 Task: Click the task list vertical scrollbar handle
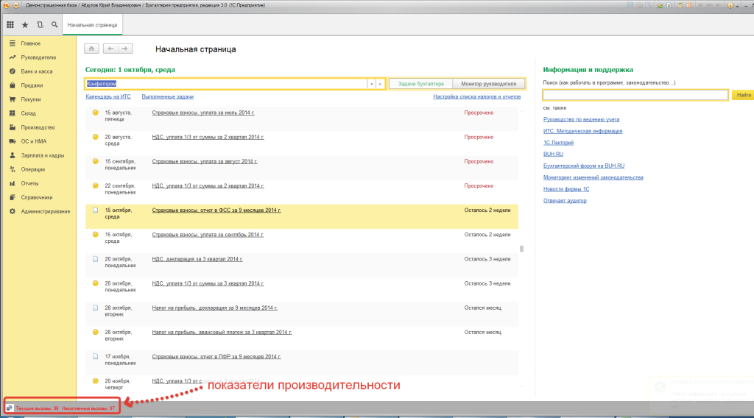[x=521, y=249]
